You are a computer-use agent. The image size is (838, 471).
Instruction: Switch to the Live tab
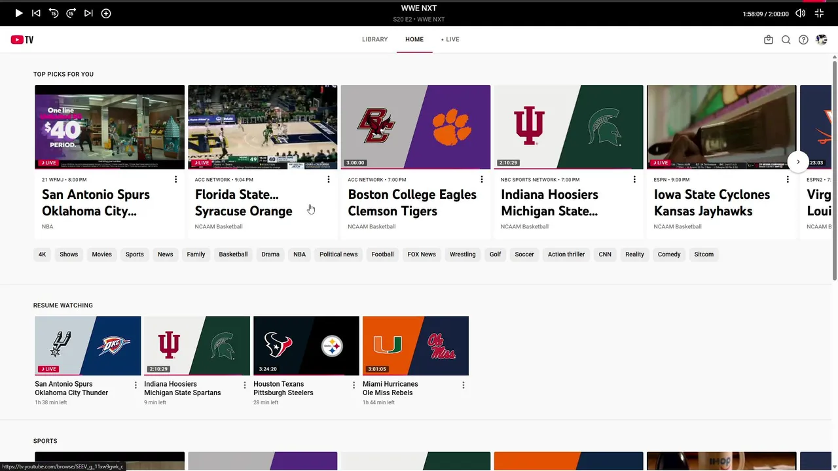450,39
